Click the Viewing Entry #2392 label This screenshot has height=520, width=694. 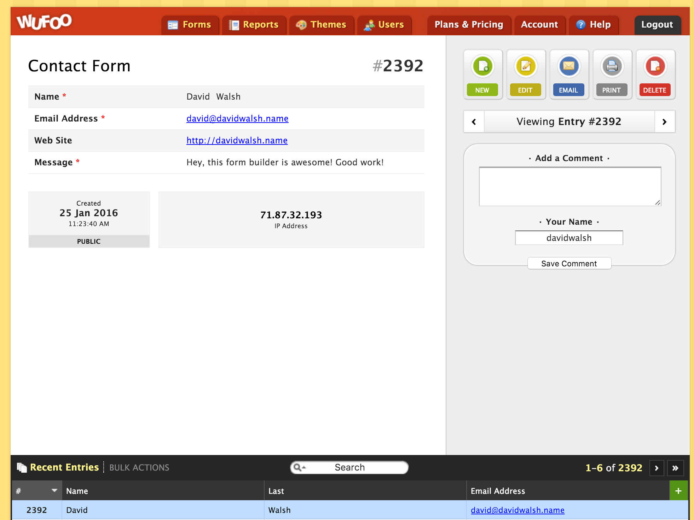[x=569, y=122]
